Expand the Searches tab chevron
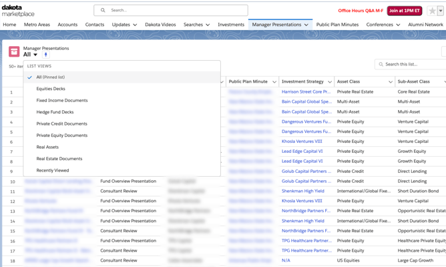Image resolution: width=446 pixels, height=267 pixels. tap(208, 25)
